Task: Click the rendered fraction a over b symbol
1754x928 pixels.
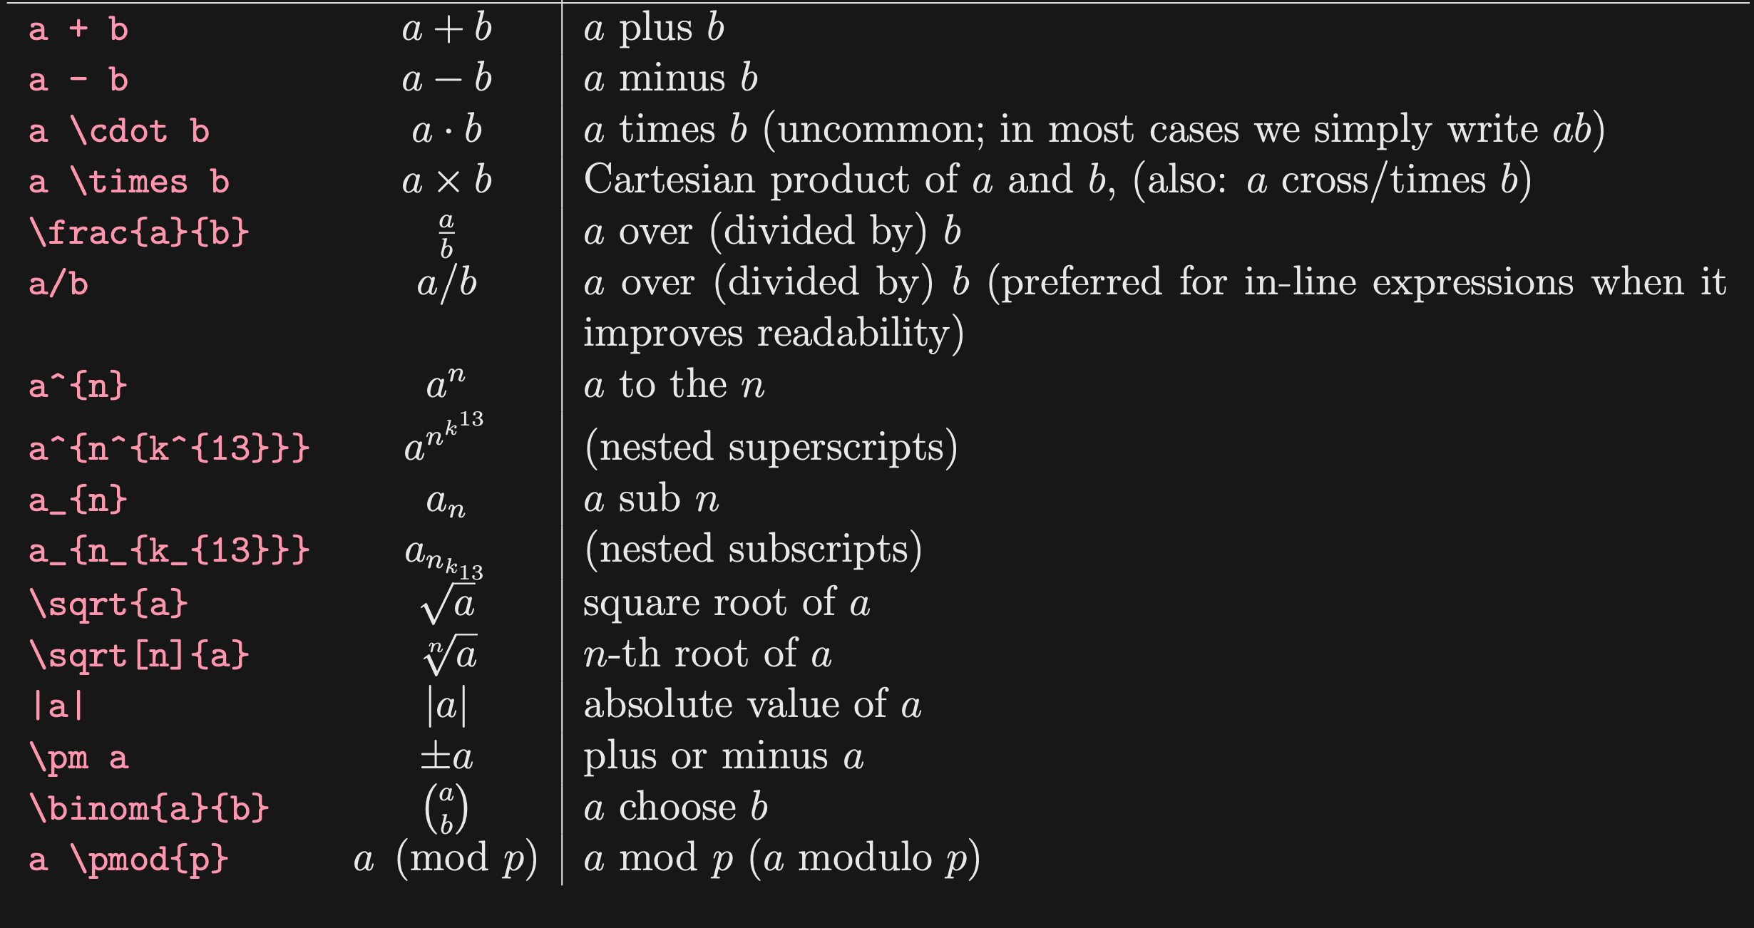Action: point(446,234)
